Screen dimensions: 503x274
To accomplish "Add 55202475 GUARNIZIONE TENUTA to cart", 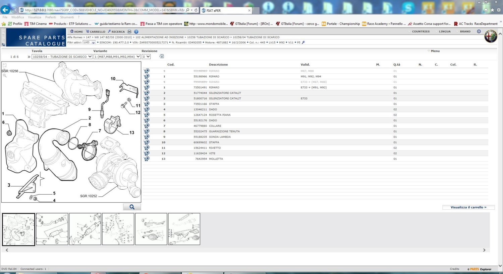I will point(147,131).
